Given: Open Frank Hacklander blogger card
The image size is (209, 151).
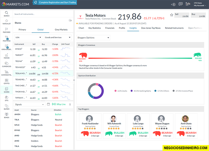Looking at the screenshot, I should (x=90, y=126).
